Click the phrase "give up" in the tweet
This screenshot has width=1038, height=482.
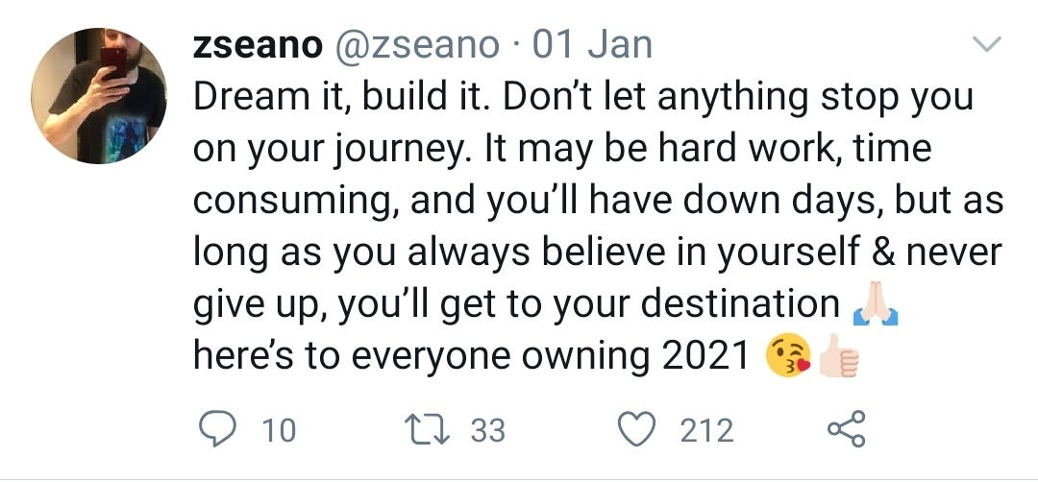click(x=260, y=305)
